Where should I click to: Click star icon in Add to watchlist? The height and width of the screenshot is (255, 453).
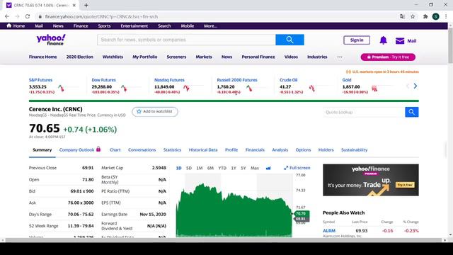tap(139, 111)
